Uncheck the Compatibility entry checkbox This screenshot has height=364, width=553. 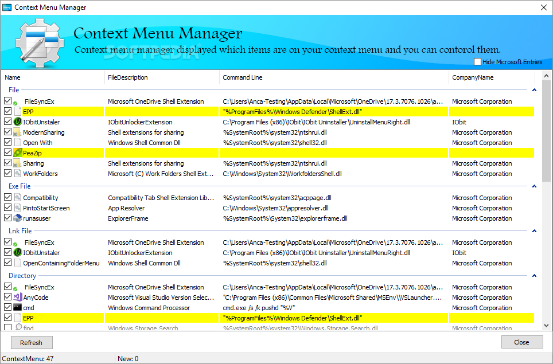click(x=8, y=197)
